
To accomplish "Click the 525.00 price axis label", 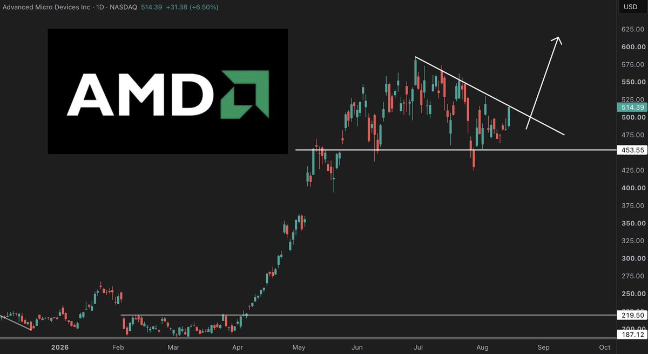I will (633, 99).
